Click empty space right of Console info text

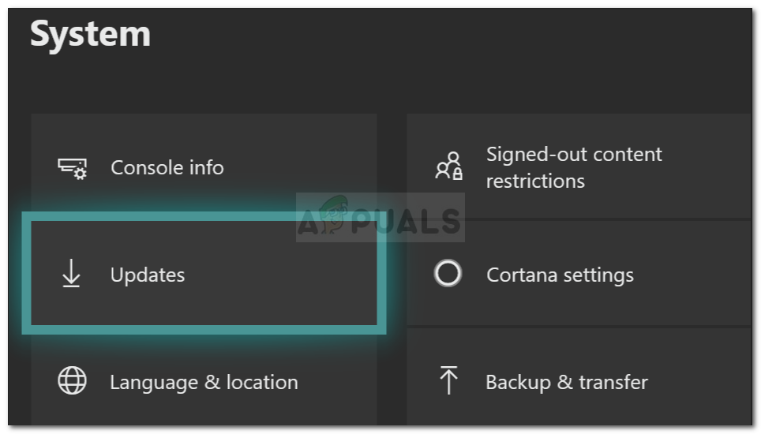(x=300, y=168)
